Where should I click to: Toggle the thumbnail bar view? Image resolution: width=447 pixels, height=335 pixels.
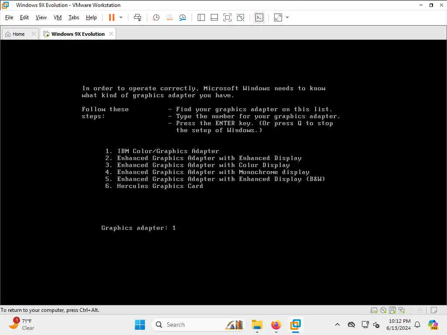(x=214, y=17)
